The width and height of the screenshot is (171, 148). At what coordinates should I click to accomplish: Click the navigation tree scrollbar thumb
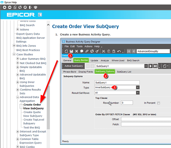(x=48, y=107)
